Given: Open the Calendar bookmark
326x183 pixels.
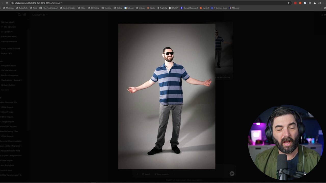Looking at the screenshot, I should click(x=129, y=8).
